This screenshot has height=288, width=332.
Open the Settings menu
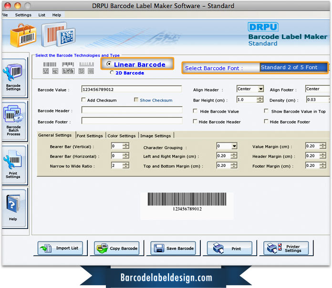pyautogui.click(x=23, y=15)
